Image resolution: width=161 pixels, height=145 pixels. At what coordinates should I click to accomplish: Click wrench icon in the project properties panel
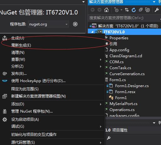[109, 138]
